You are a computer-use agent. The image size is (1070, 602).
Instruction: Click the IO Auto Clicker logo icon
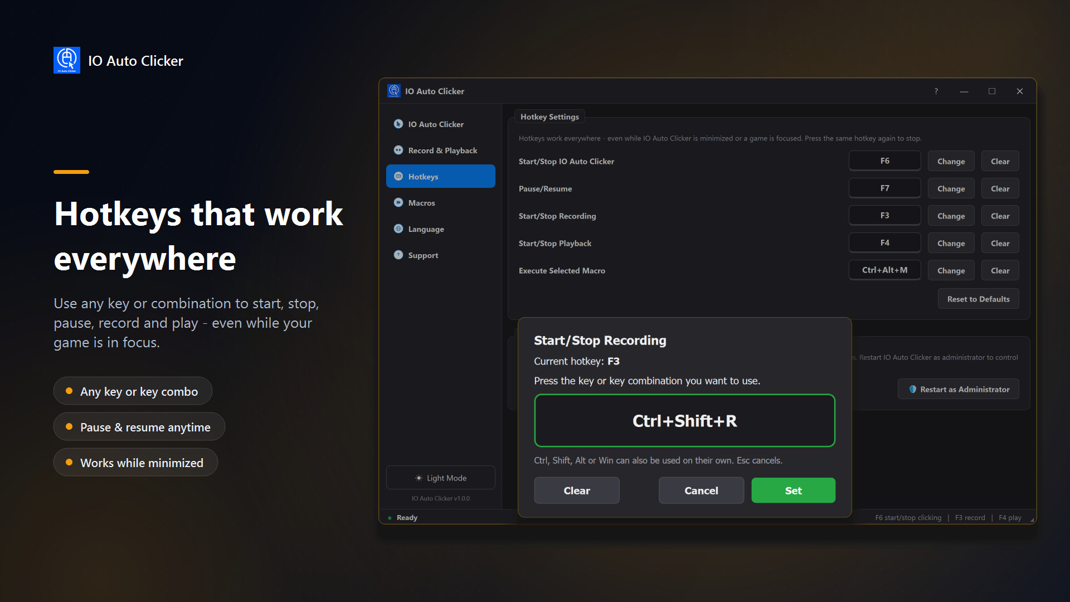67,60
